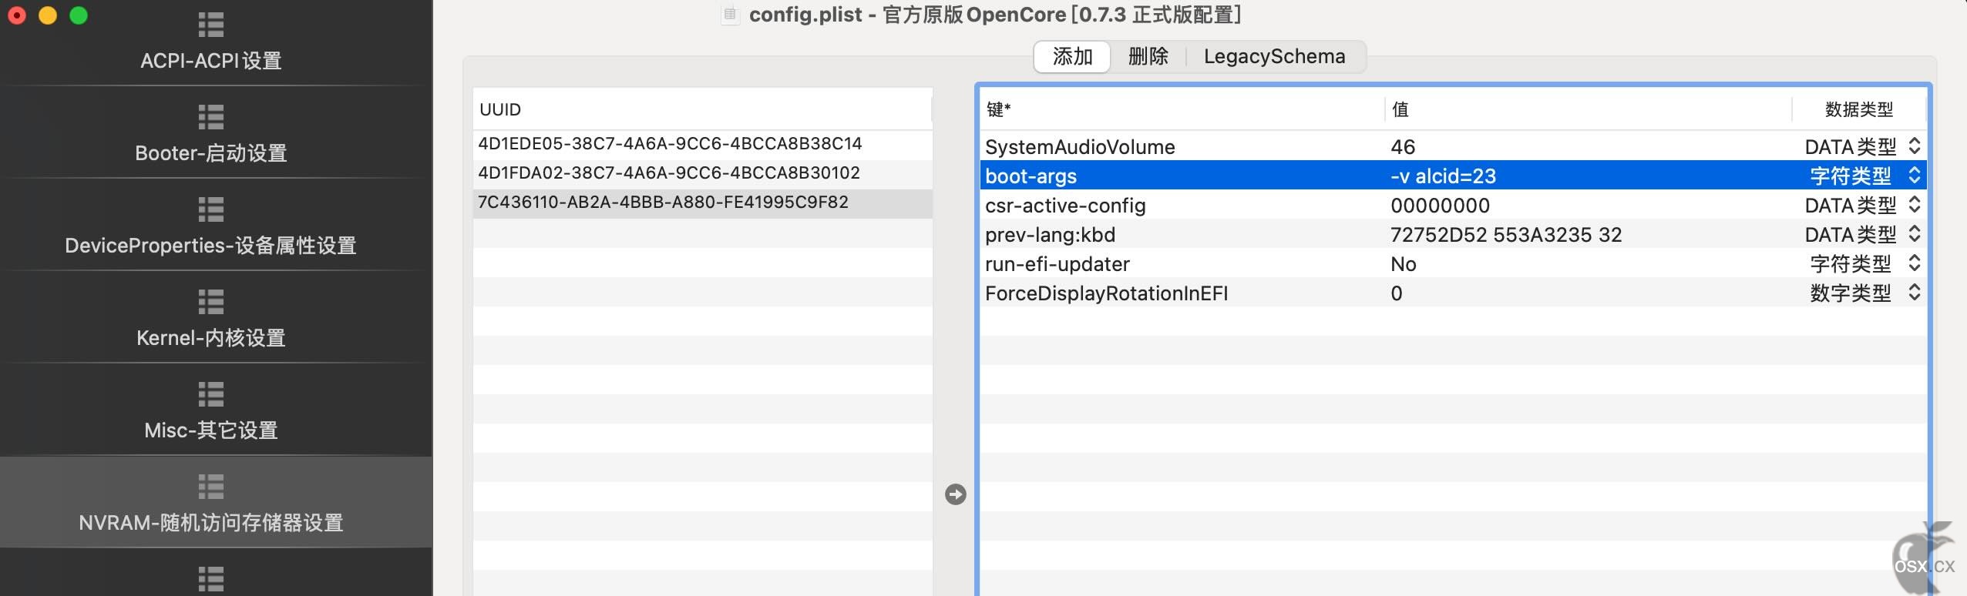Click the Misc settings list icon
This screenshot has width=1967, height=596.
(x=210, y=393)
